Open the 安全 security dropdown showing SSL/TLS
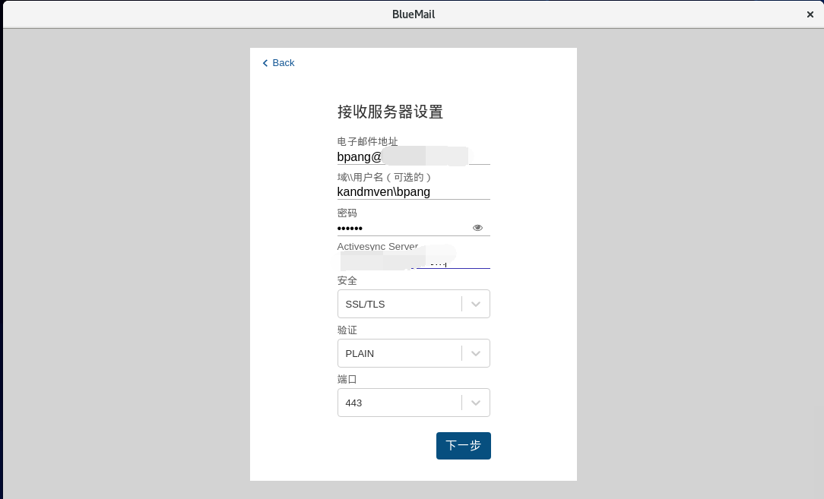This screenshot has height=499, width=824. pos(414,304)
